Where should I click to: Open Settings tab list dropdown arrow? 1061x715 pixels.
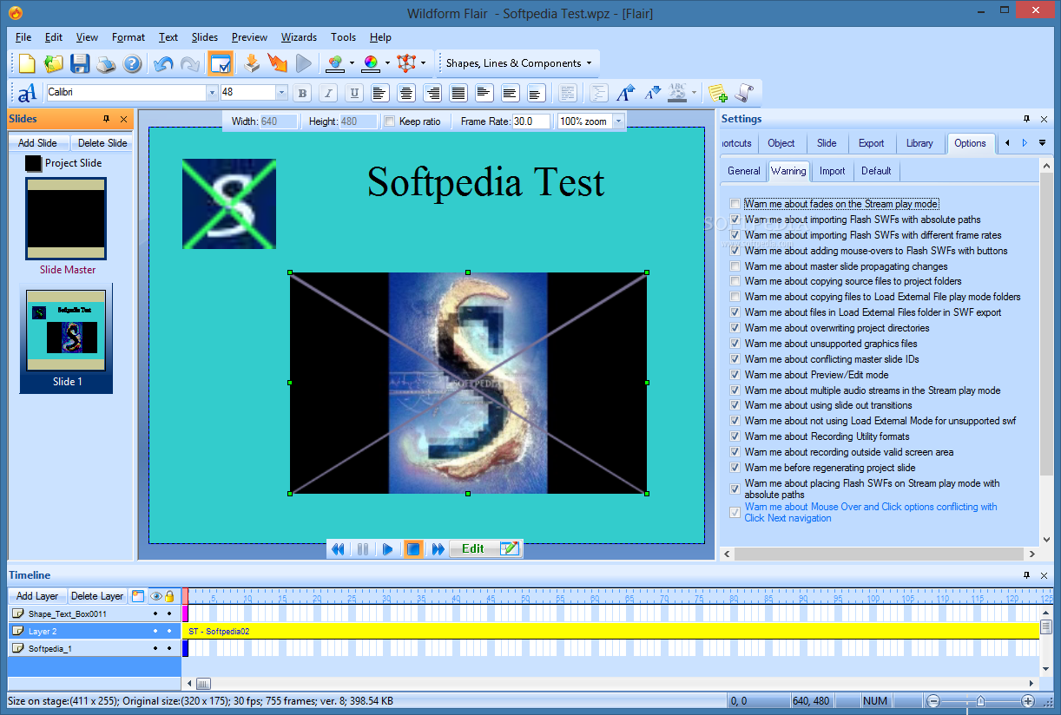coord(1042,143)
